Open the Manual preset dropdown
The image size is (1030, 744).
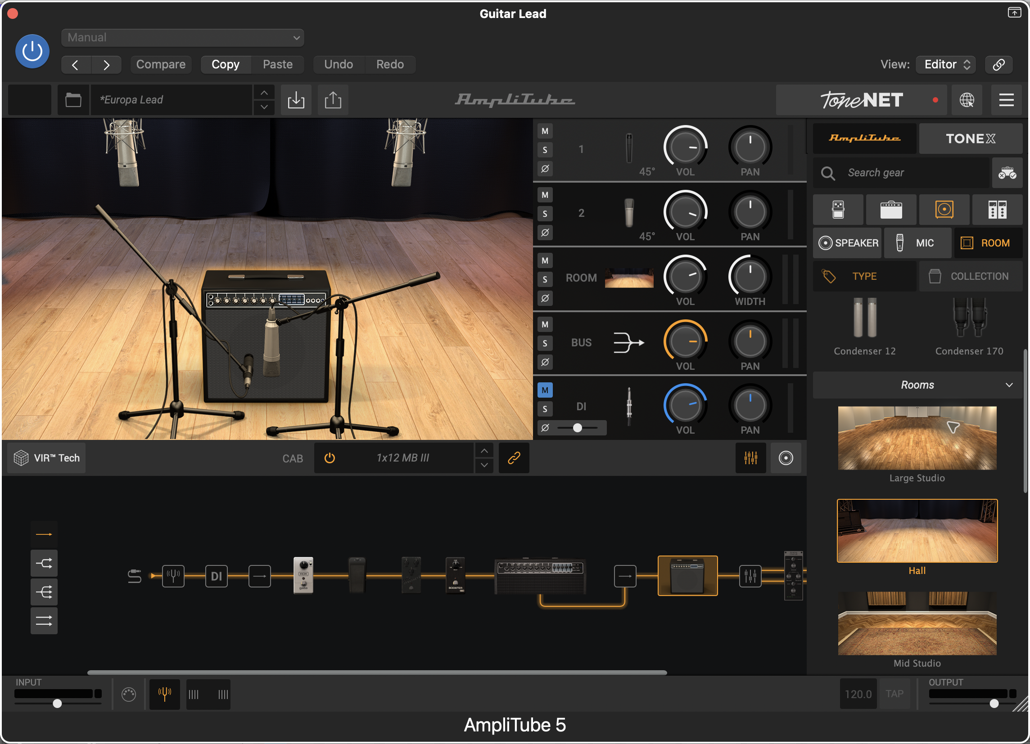tap(183, 38)
